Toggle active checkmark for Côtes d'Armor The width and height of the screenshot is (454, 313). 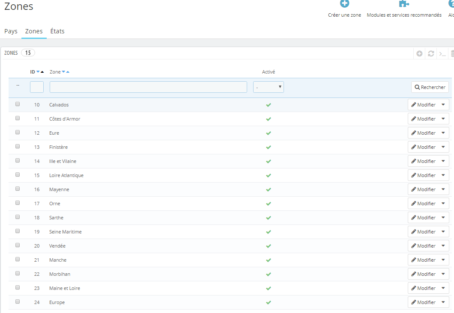tap(269, 119)
